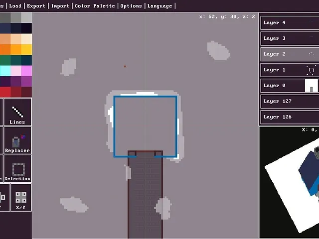Open the Language menu

(x=159, y=6)
